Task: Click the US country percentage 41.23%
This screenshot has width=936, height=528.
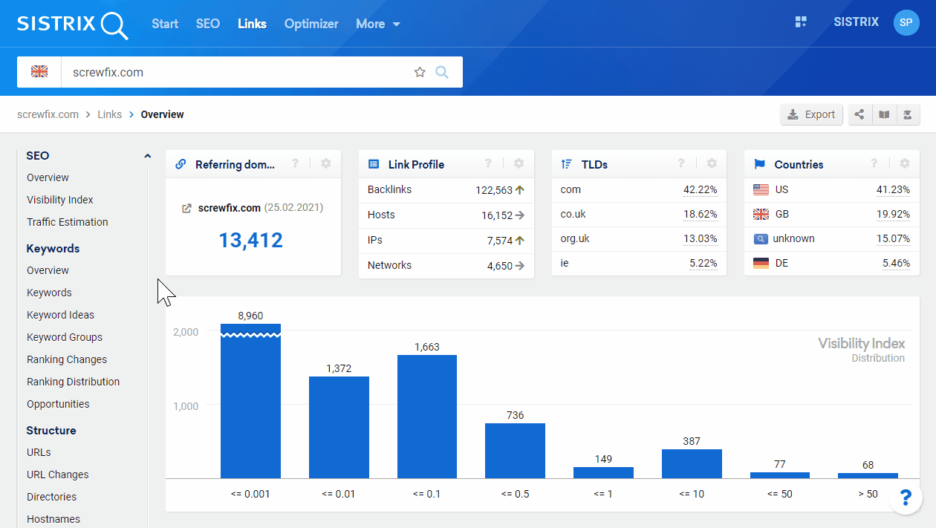Action: pos(893,190)
